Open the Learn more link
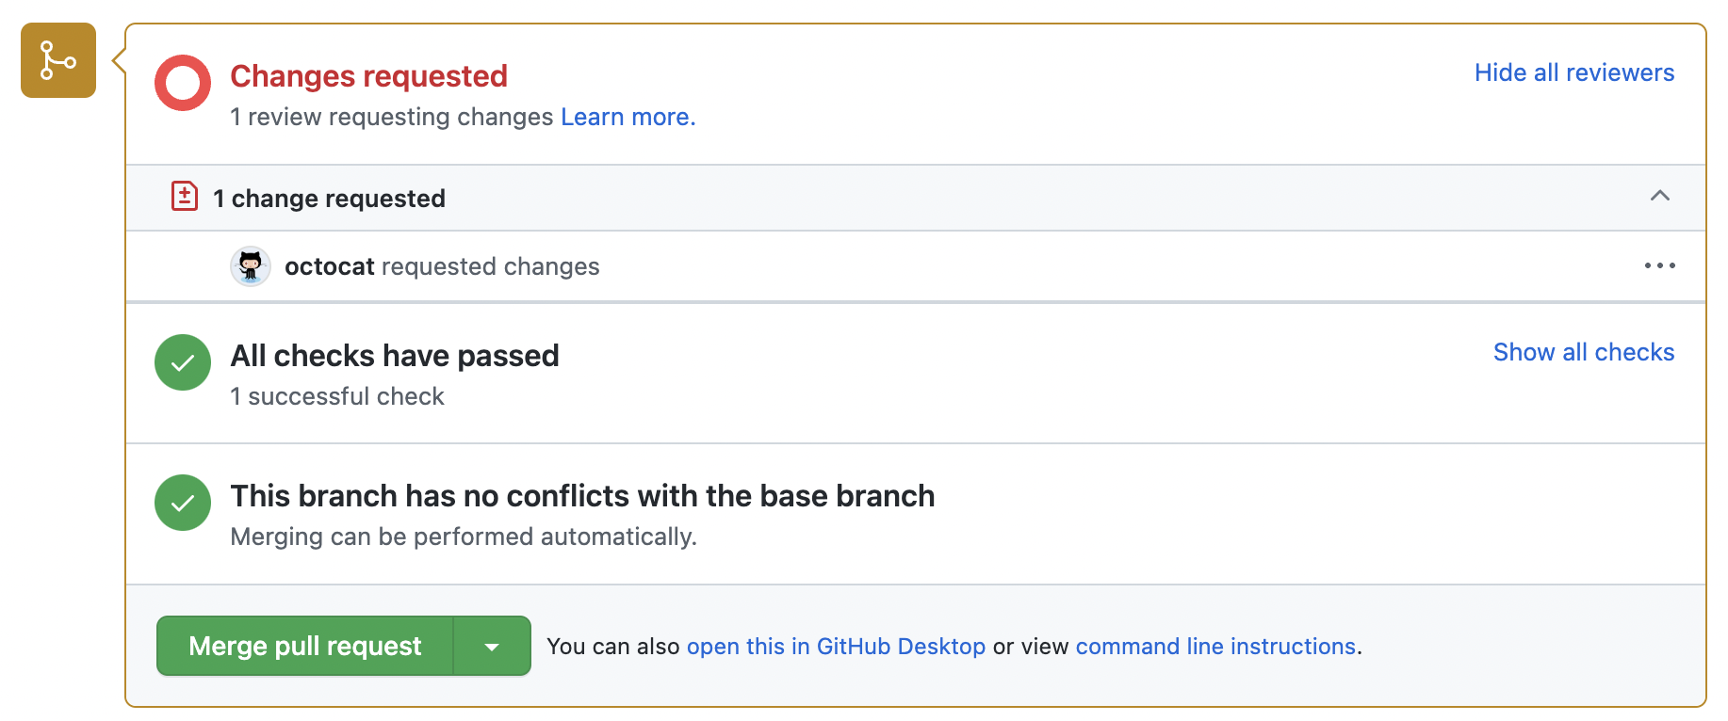The width and height of the screenshot is (1728, 721). tap(628, 117)
